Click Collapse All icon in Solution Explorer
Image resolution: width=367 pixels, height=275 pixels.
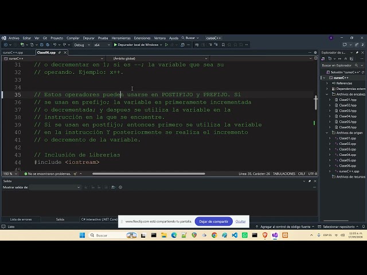click(x=346, y=58)
